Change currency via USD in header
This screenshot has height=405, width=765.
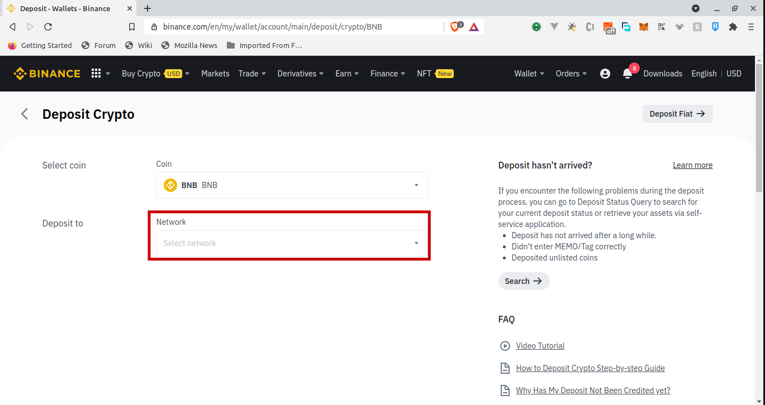point(734,74)
